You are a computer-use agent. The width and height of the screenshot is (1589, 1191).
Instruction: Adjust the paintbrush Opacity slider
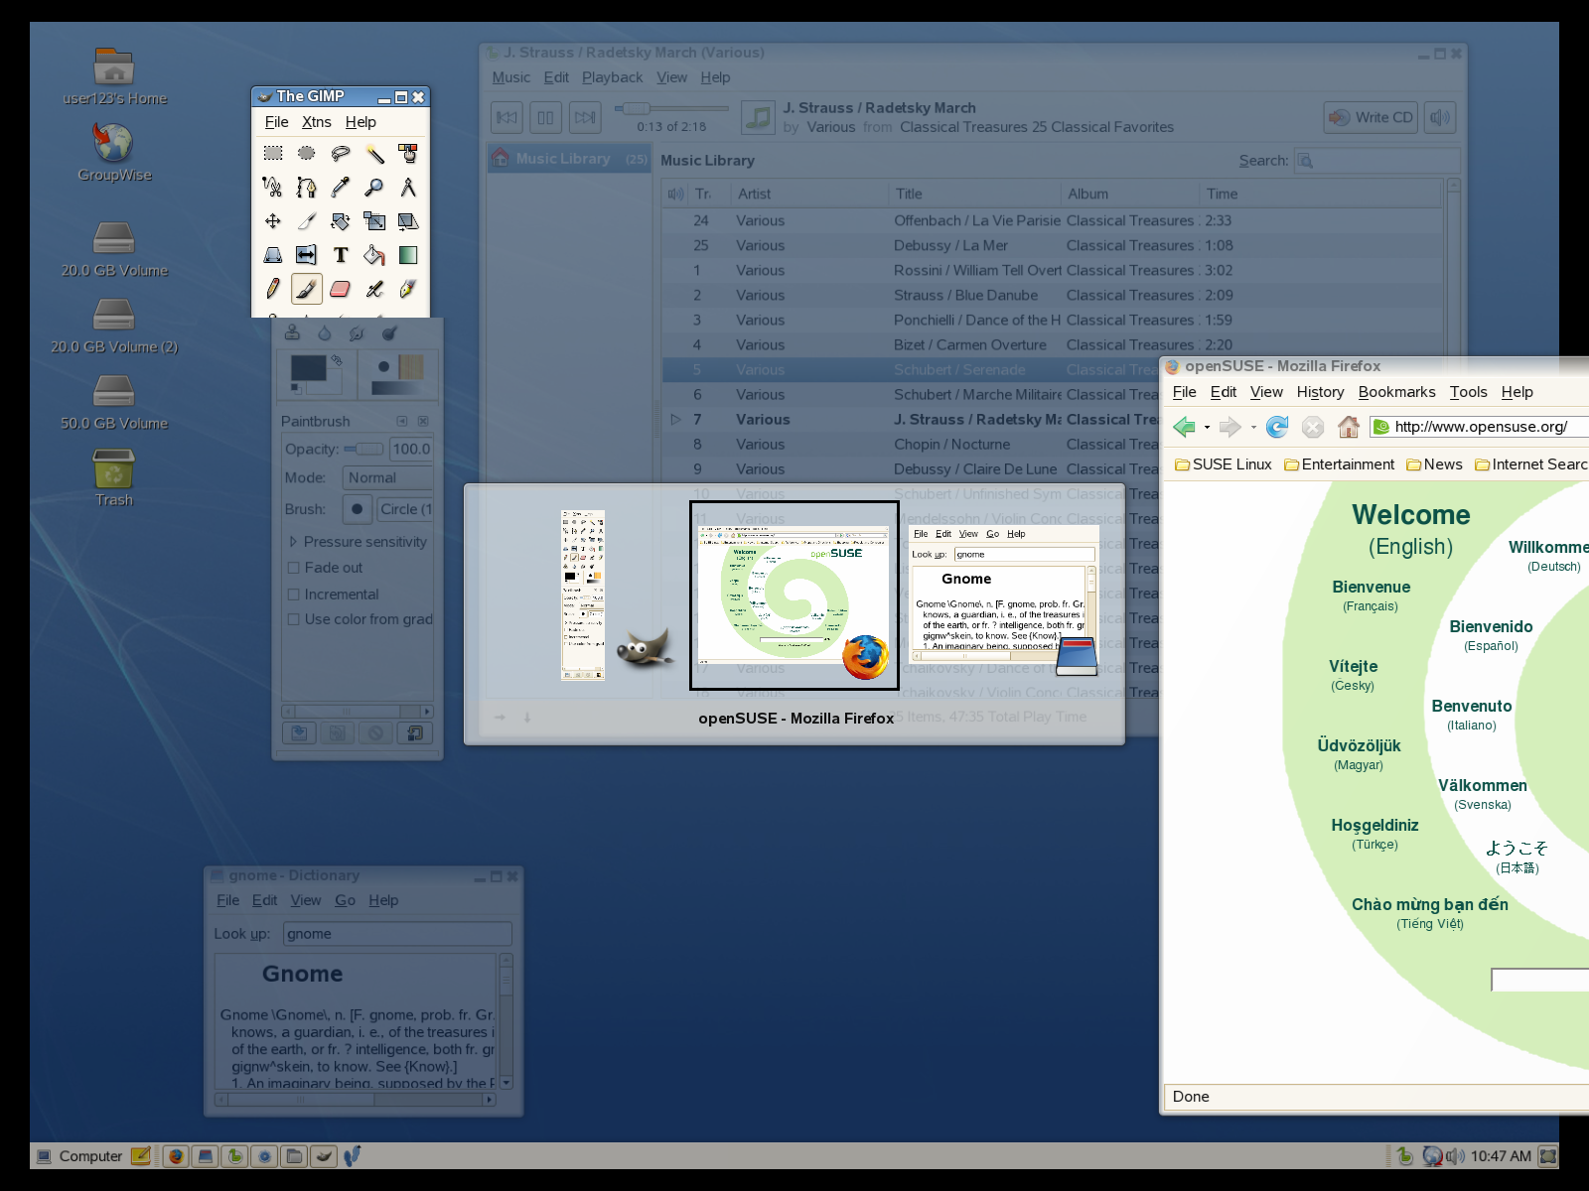363,449
